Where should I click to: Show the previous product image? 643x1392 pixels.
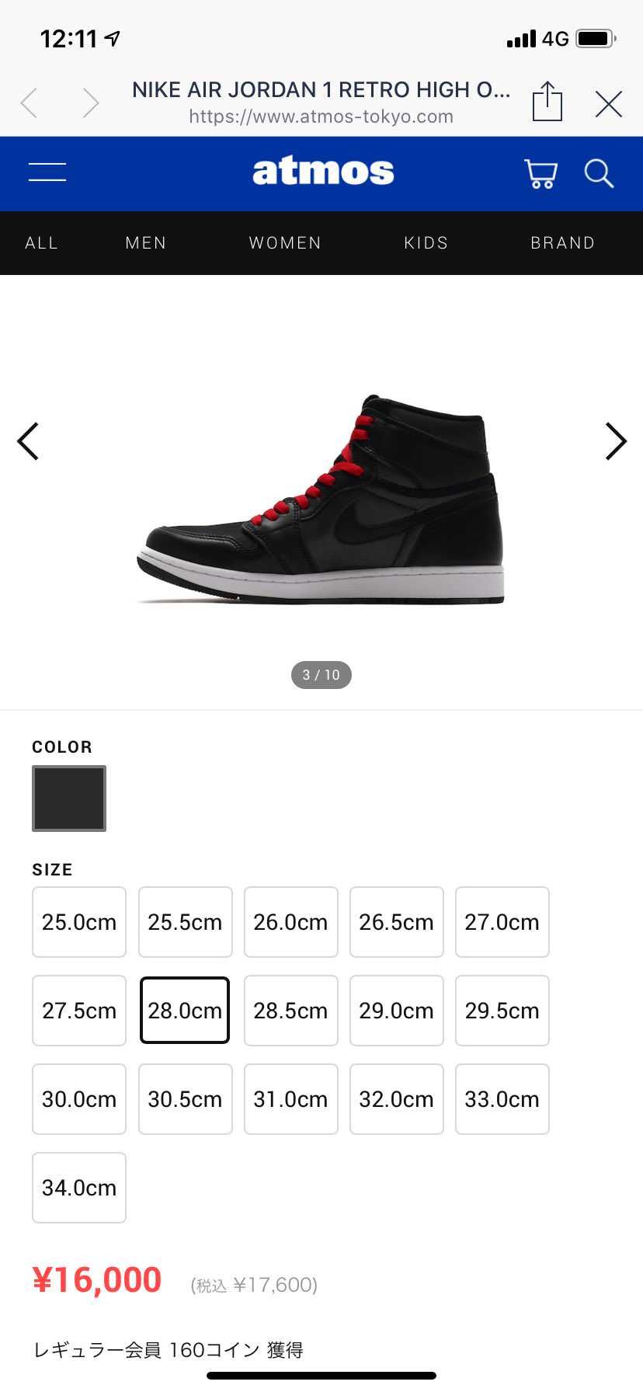click(x=28, y=441)
